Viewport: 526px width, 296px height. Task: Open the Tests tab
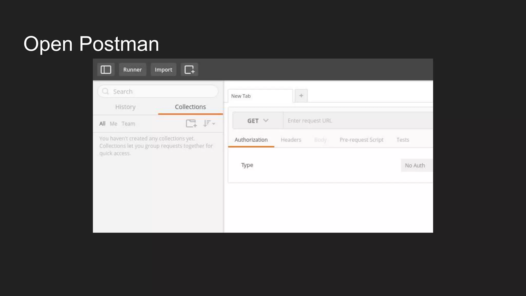(403, 140)
